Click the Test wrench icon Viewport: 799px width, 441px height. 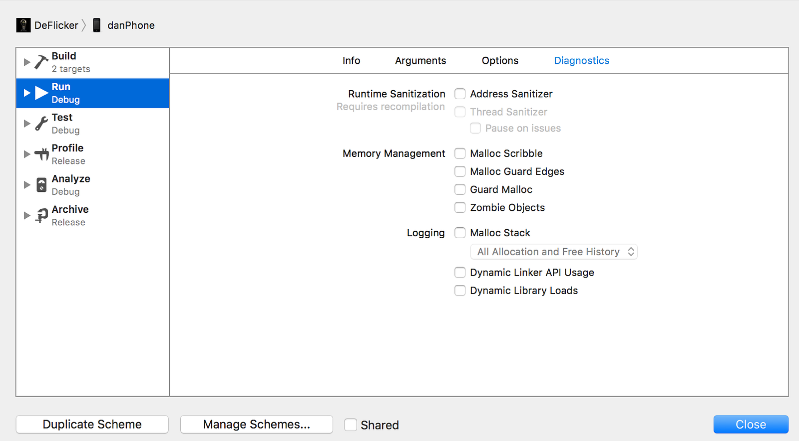(41, 124)
